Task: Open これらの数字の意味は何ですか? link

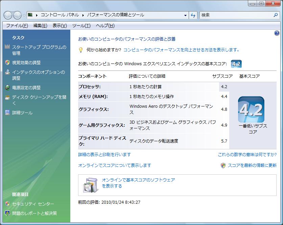Action: pos(247,154)
